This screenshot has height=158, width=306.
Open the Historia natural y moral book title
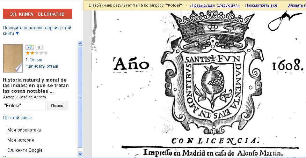pos(36,85)
